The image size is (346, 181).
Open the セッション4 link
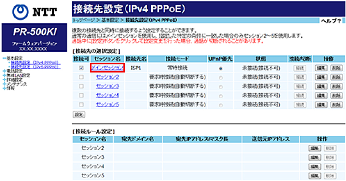pyautogui.click(x=107, y=95)
